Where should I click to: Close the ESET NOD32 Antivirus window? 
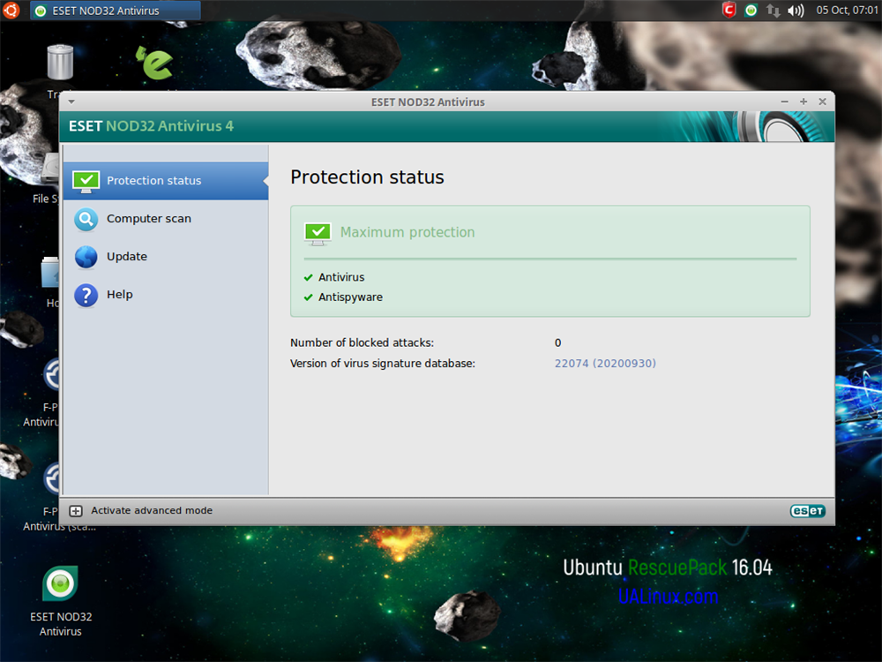(822, 102)
